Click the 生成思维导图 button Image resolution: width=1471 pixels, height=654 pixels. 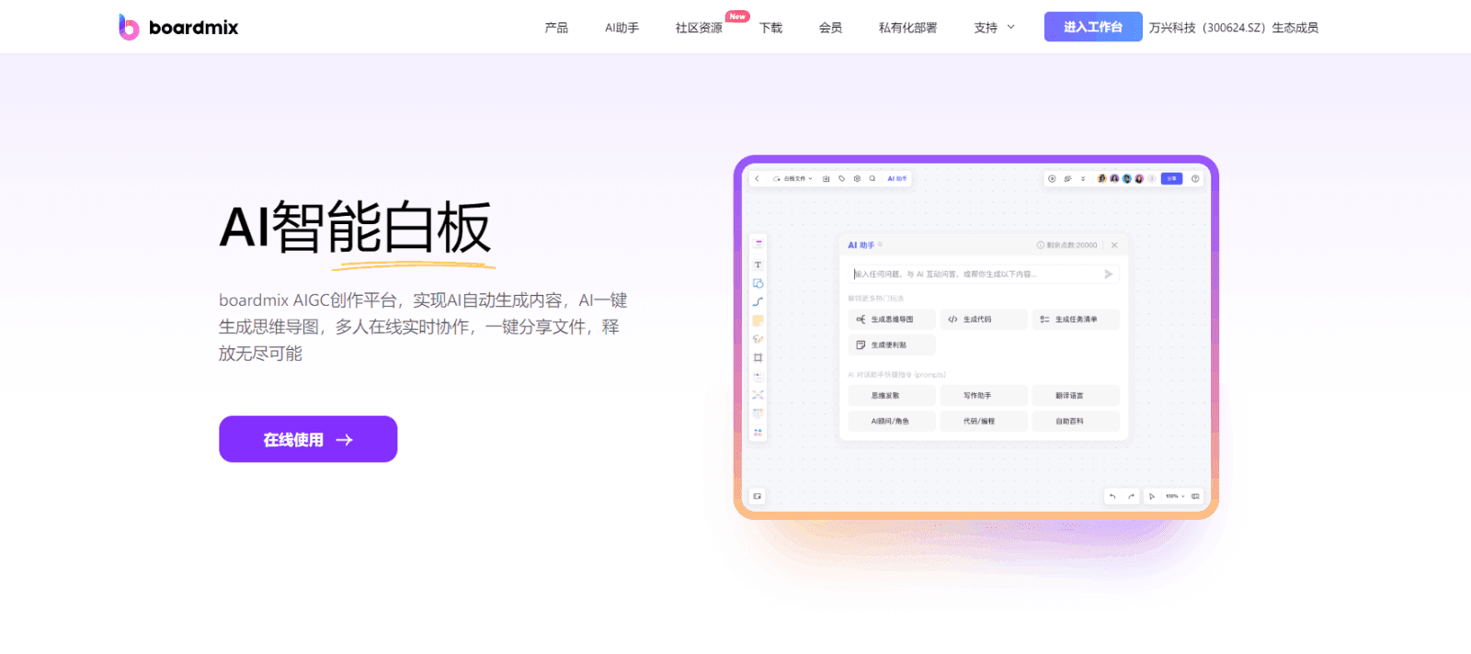pos(892,320)
